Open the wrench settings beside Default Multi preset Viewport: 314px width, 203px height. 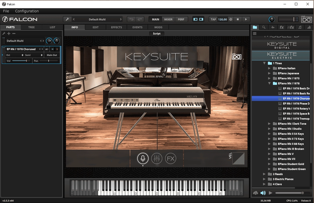[x=67, y=19]
